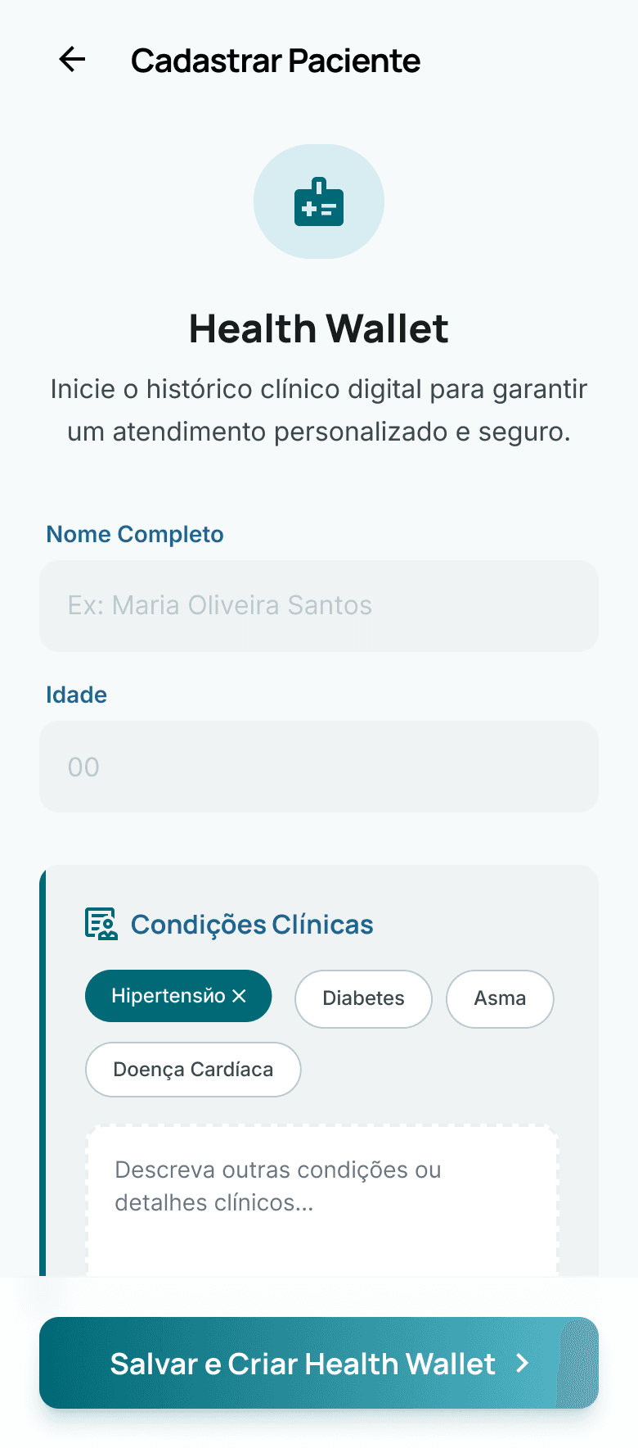Deselect the Hipertensão condition chip
This screenshot has height=1448, width=638.
pyautogui.click(x=168, y=996)
